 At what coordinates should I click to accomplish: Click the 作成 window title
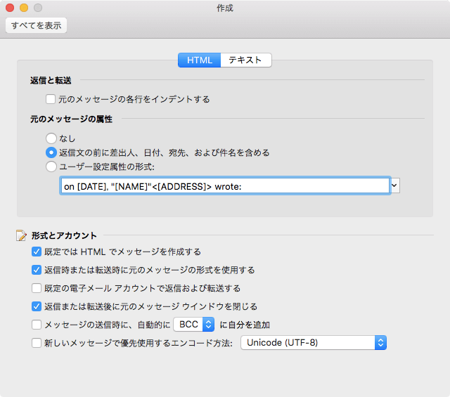pyautogui.click(x=225, y=8)
